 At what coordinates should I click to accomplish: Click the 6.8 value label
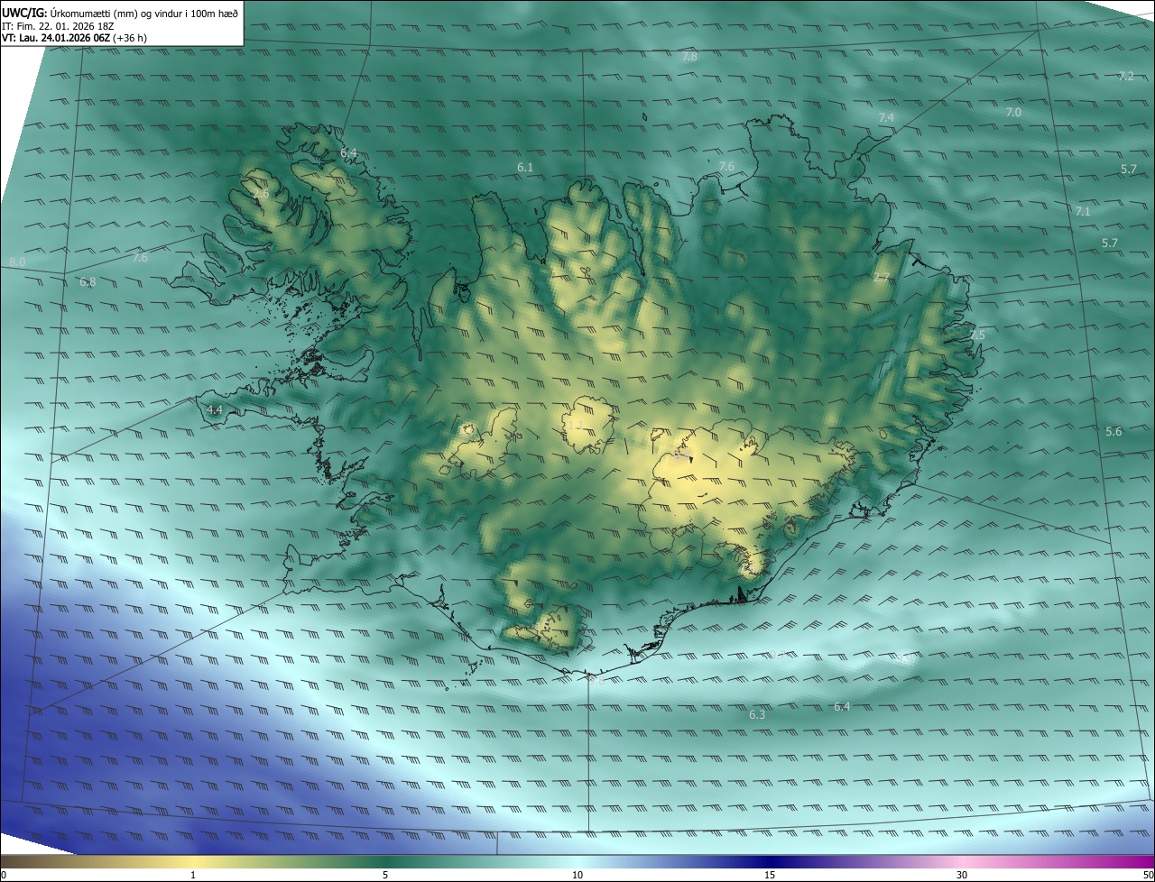coord(88,282)
